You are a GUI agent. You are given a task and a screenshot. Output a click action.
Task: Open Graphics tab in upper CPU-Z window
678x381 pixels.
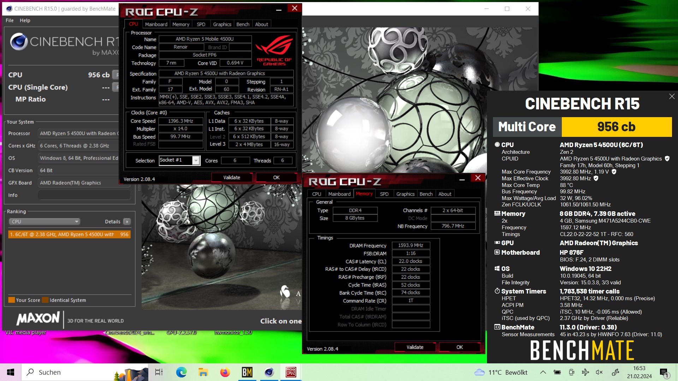click(x=222, y=24)
